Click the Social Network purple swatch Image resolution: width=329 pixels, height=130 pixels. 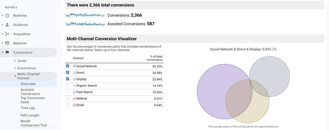74,66
